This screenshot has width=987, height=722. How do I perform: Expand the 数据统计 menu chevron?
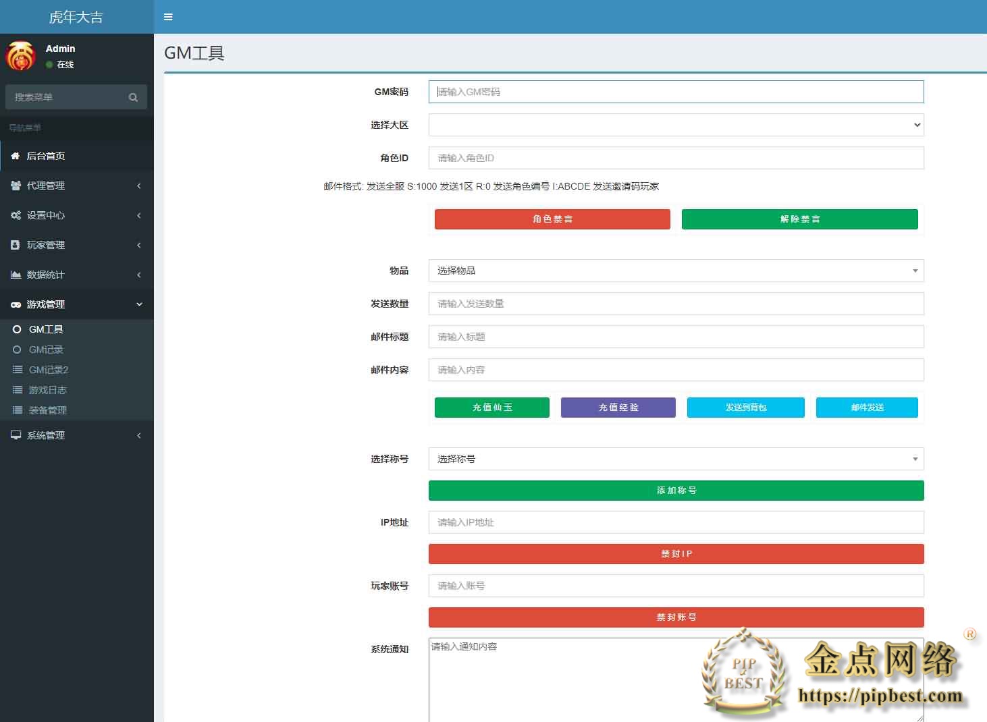click(139, 275)
